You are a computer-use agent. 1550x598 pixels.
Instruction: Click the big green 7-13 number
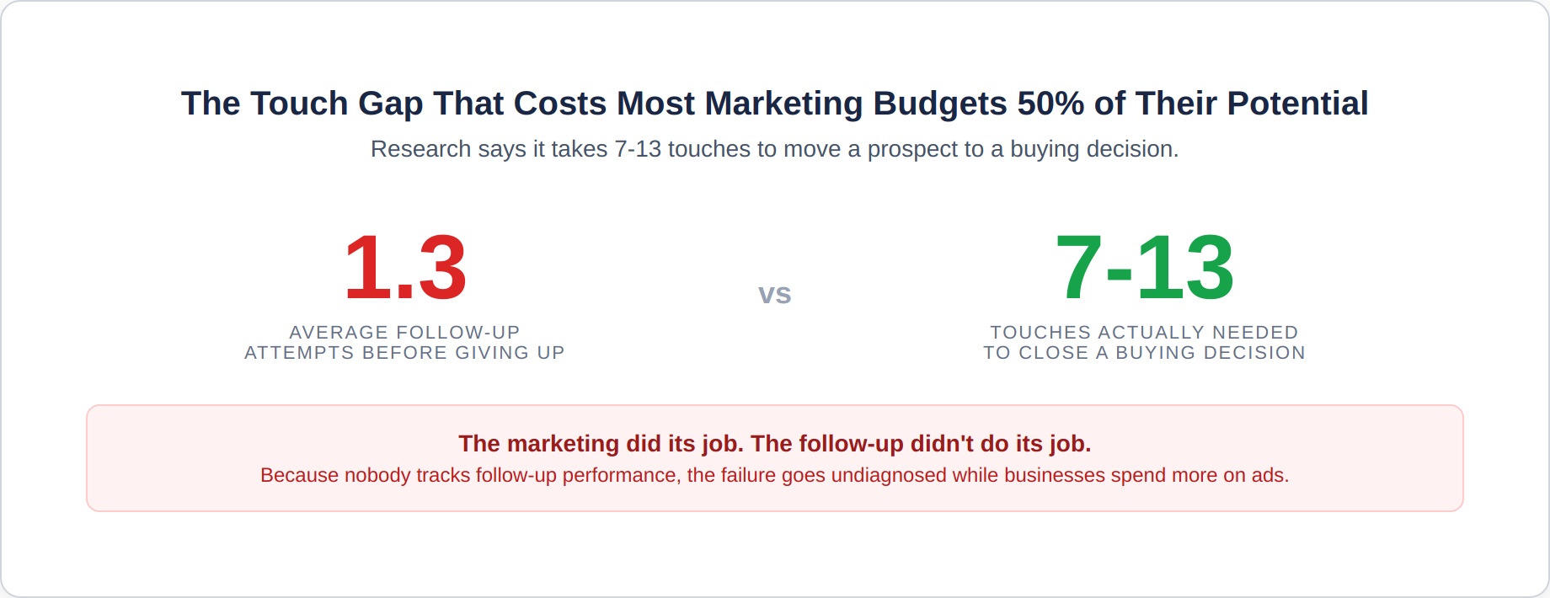[x=1145, y=268]
